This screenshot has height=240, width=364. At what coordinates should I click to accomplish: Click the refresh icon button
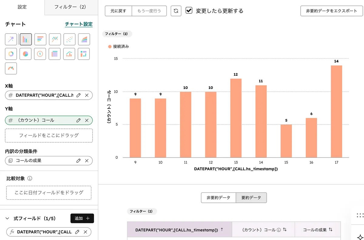(176, 11)
